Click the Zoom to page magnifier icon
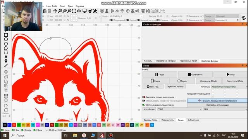248x139 pixels. (60, 11)
